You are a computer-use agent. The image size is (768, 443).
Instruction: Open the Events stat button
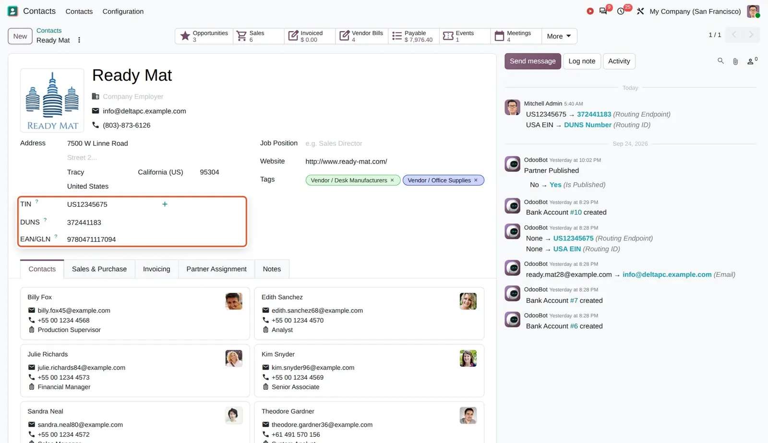(465, 36)
